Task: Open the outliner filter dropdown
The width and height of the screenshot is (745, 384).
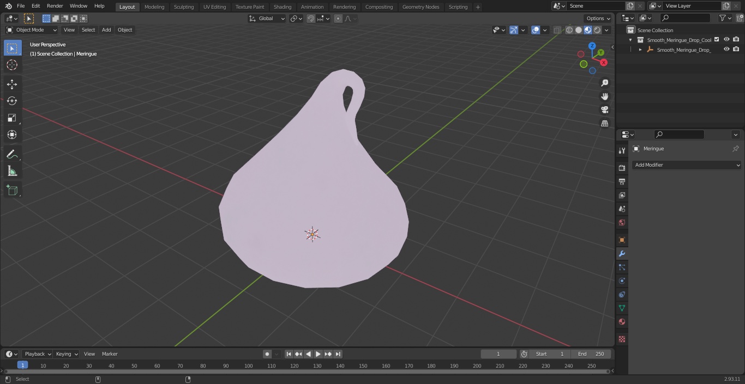Action: [725, 18]
